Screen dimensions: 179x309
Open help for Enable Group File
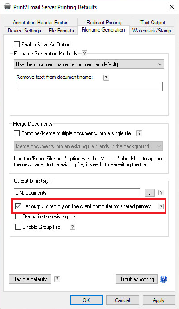[72, 227]
